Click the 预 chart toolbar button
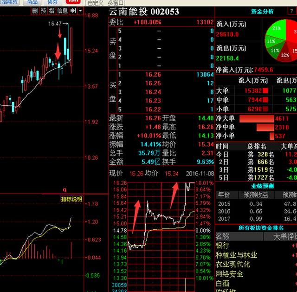The image size is (297, 292). tap(43, 11)
